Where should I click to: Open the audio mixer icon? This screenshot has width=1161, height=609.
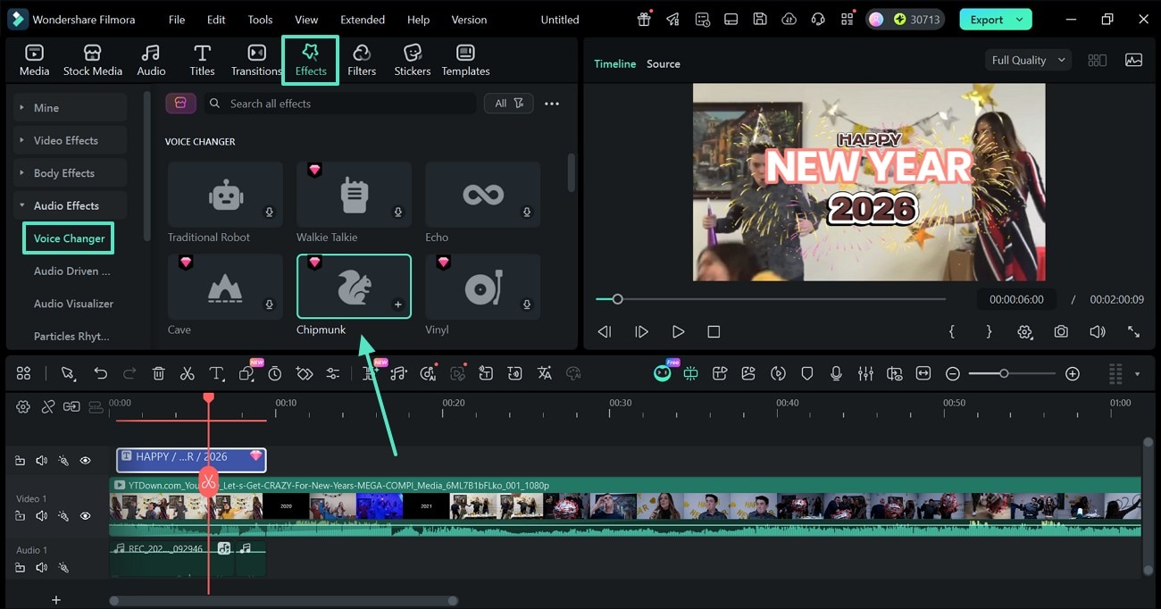[865, 373]
